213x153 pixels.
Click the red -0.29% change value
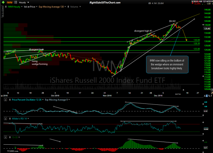(197, 4)
